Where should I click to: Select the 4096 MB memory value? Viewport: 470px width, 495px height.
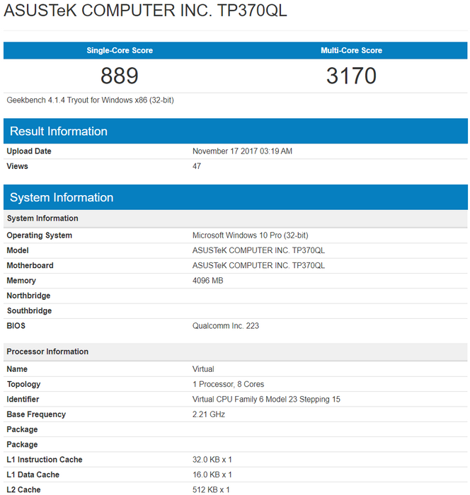[207, 281]
